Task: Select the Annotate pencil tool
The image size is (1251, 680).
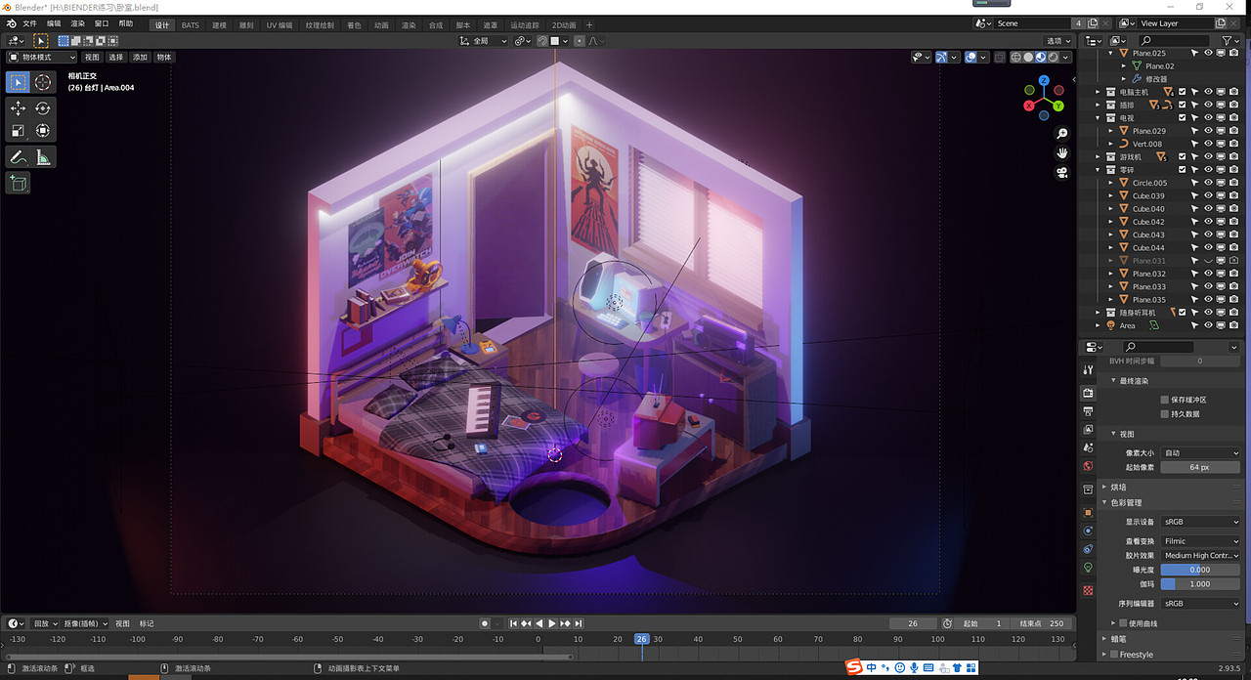Action: tap(18, 156)
